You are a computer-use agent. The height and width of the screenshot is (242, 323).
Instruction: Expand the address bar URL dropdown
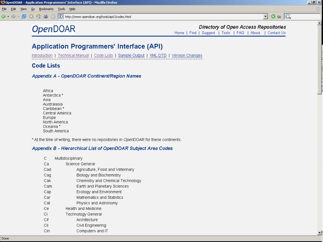(266, 17)
